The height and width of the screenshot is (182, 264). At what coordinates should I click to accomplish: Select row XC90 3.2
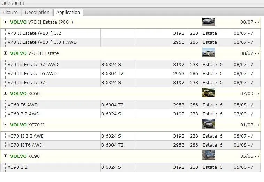(131, 167)
